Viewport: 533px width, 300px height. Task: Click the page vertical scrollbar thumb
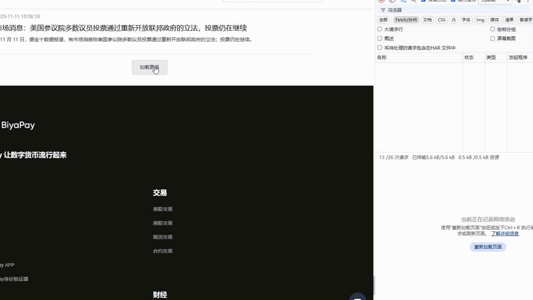pos(374,286)
